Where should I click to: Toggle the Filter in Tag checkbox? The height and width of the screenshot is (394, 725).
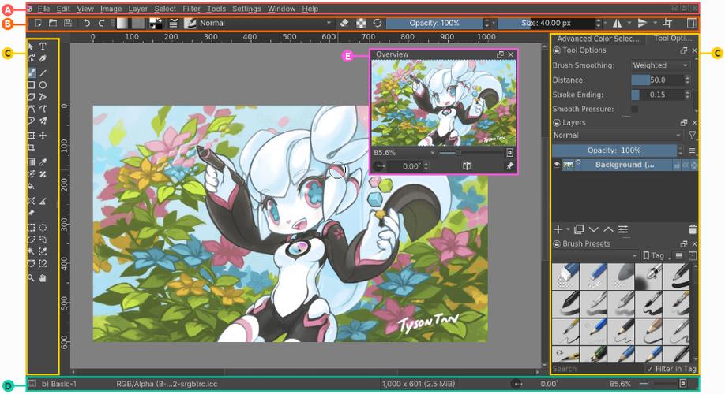point(650,369)
